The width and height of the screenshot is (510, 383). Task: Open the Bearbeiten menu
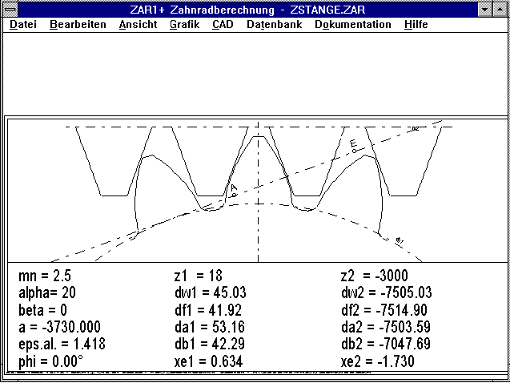point(78,24)
